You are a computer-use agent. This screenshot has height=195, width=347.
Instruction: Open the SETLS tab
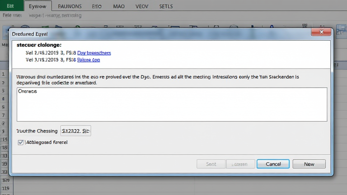tap(166, 6)
